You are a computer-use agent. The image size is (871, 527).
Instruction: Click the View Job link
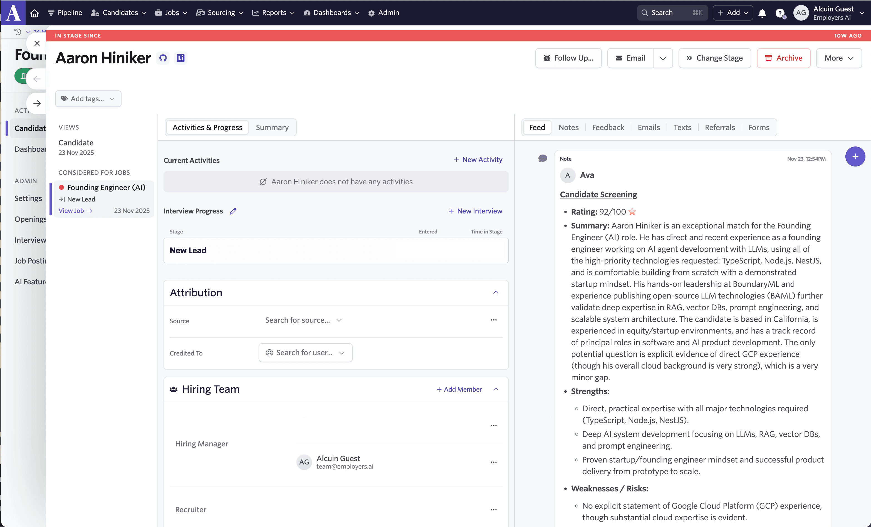point(75,210)
